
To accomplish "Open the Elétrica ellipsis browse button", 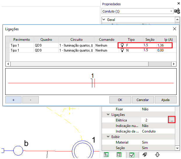I will point(172,120).
